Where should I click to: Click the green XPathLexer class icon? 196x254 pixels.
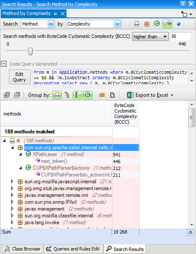pos(29,154)
